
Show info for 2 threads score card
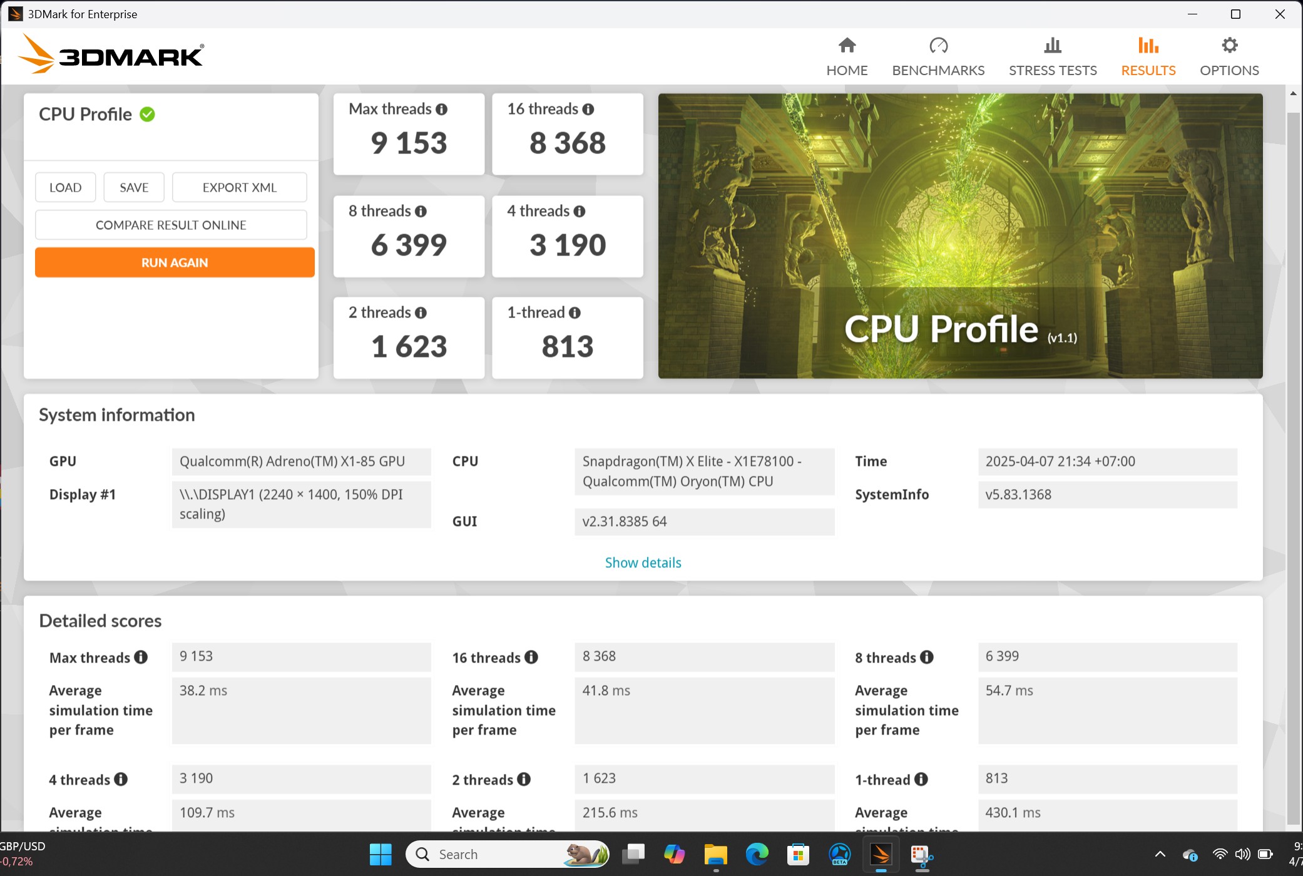click(421, 312)
